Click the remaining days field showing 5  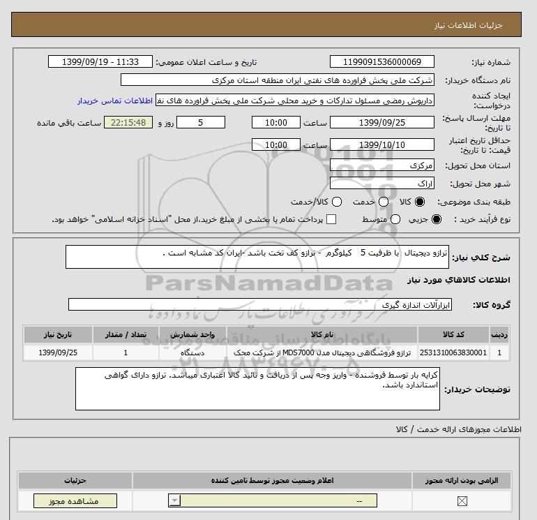tap(201, 122)
